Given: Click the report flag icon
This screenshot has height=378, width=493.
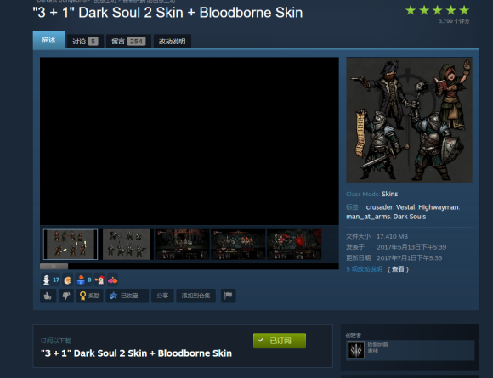Looking at the screenshot, I should 229,296.
